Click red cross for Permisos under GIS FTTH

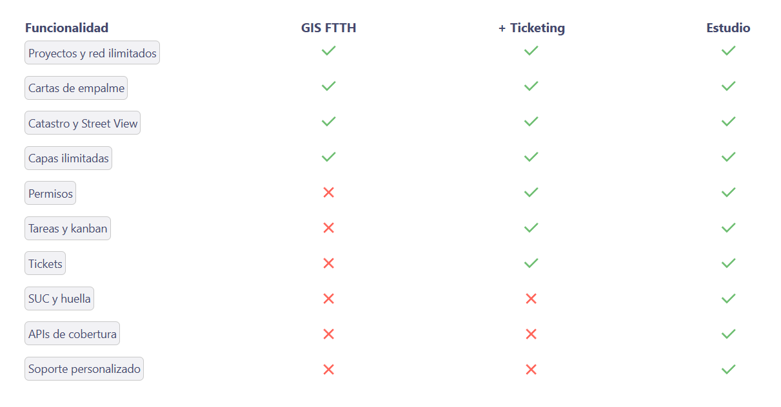click(x=328, y=192)
